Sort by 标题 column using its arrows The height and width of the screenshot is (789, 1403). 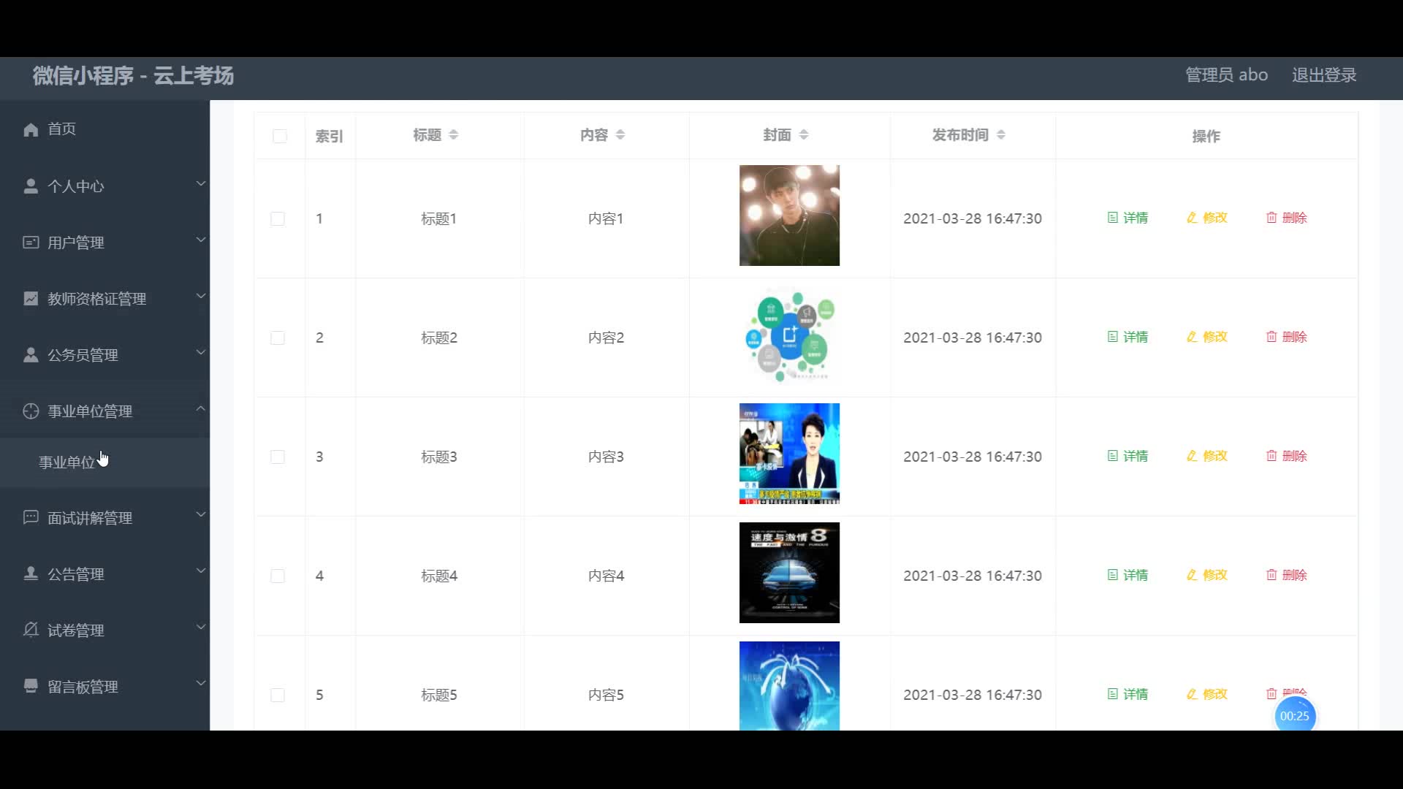pyautogui.click(x=453, y=135)
